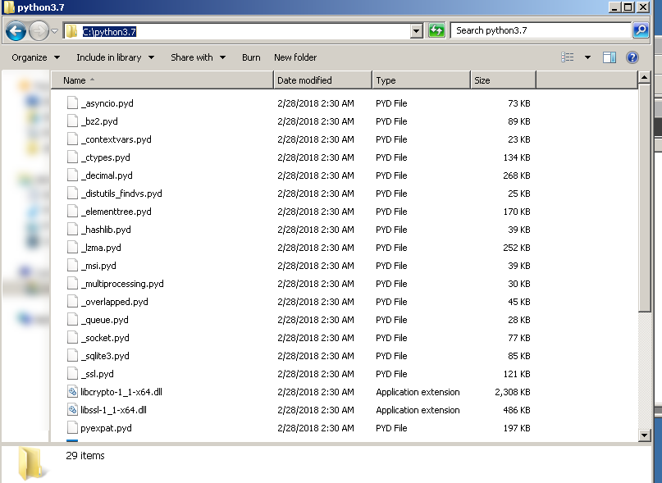Open the Share with menu
The width and height of the screenshot is (662, 483).
coord(198,57)
